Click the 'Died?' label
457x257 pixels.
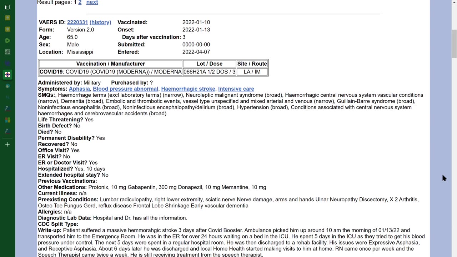coord(46,132)
